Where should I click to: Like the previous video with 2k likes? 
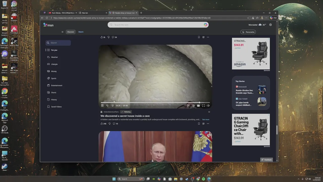[103, 37]
